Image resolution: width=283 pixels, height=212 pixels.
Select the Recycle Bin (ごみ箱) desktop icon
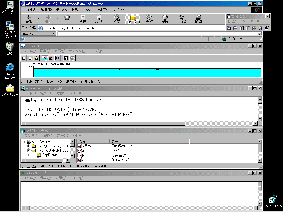(x=10, y=49)
